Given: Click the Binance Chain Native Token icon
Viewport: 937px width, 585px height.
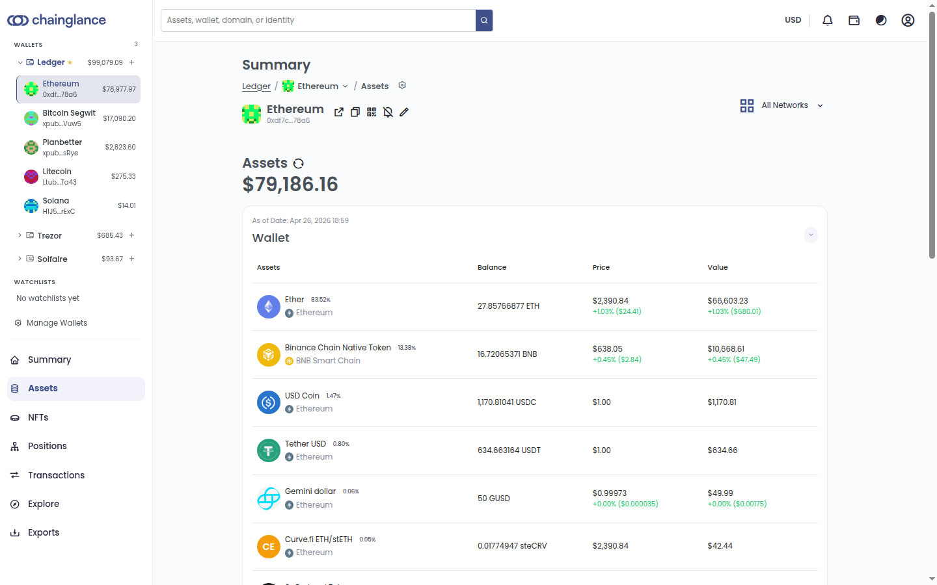Looking at the screenshot, I should point(269,355).
